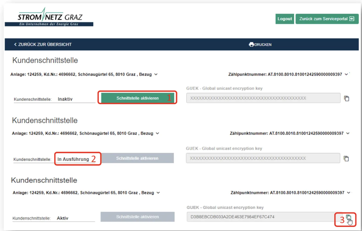Select the status text Aktiv

point(63,218)
